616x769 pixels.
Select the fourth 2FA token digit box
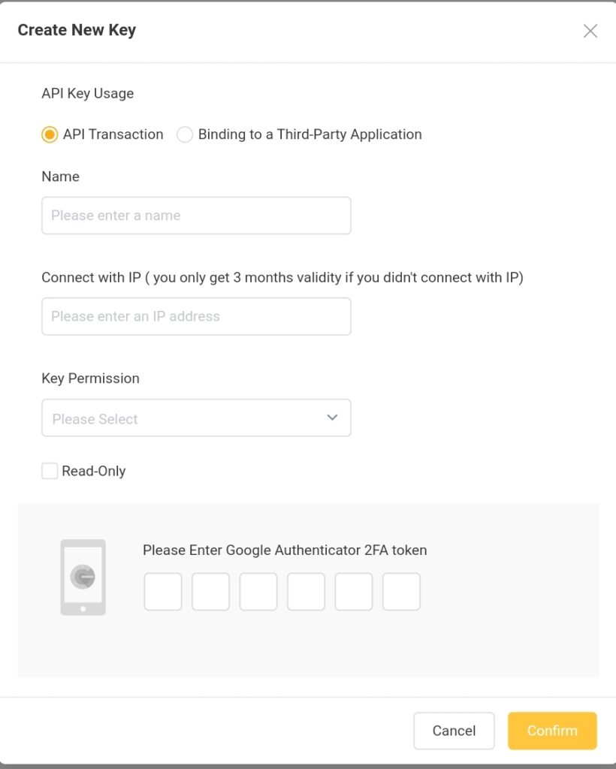click(306, 592)
